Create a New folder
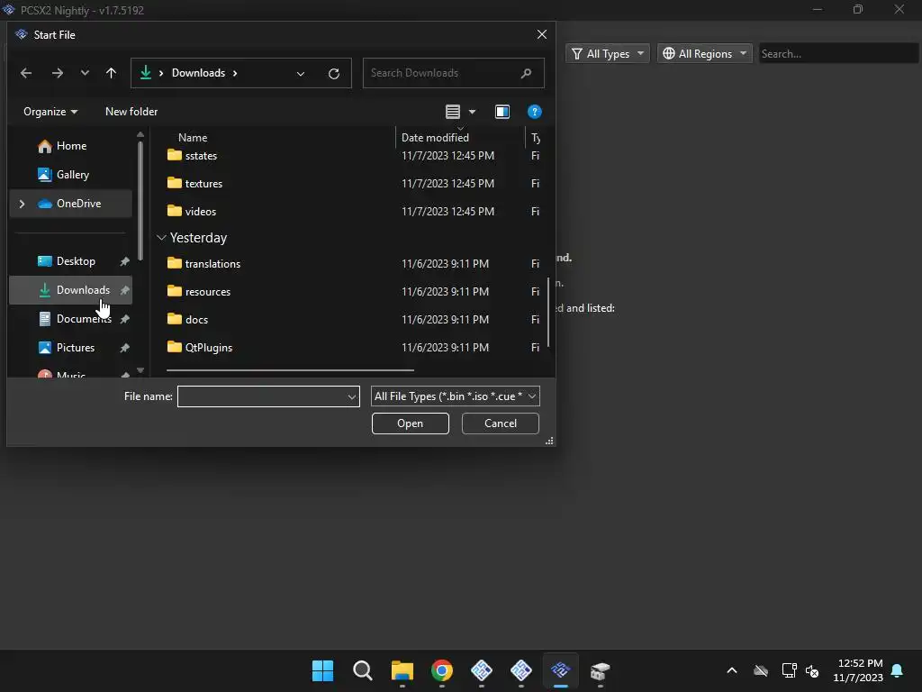This screenshot has width=922, height=692. pyautogui.click(x=131, y=112)
